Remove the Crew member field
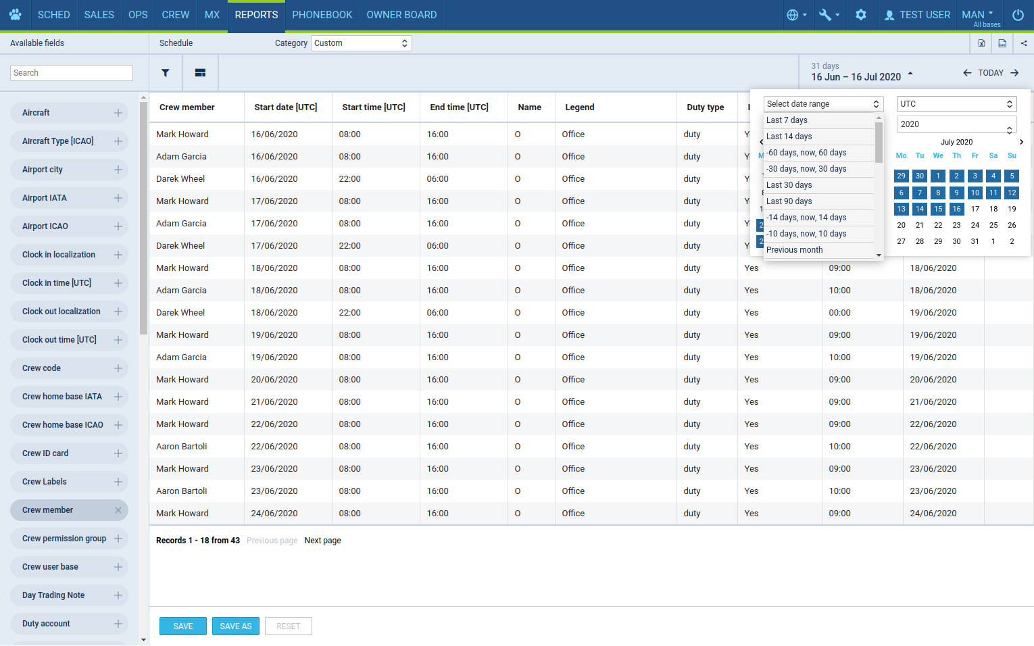This screenshot has width=1034, height=646. (118, 510)
